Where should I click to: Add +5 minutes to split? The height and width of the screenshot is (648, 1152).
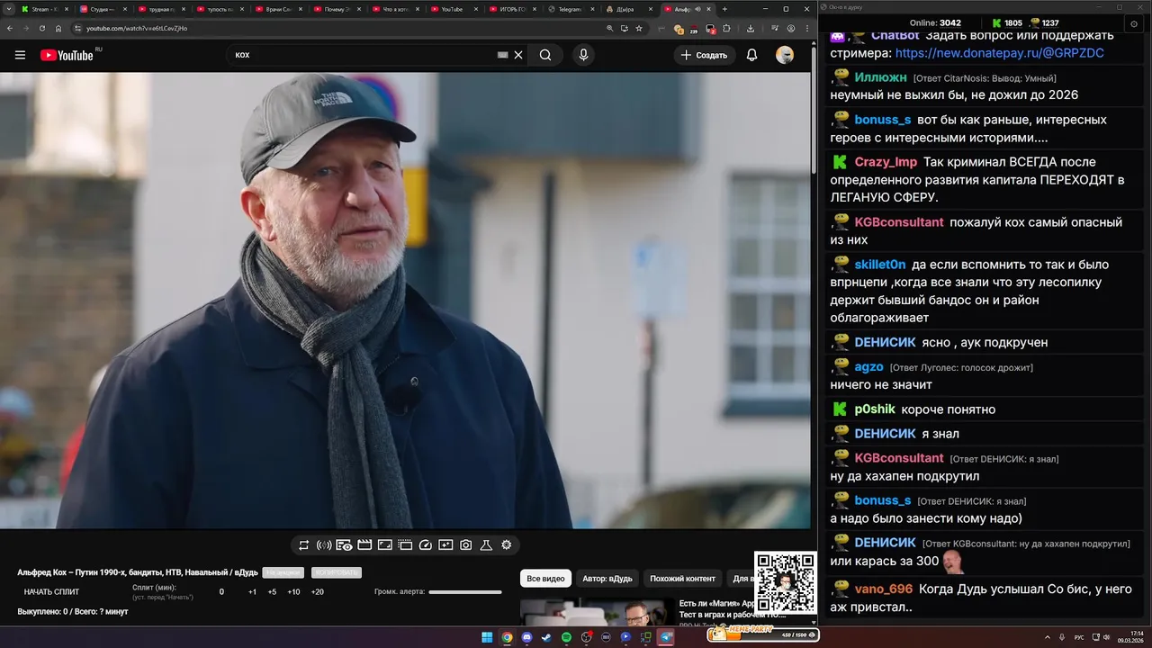point(272,592)
